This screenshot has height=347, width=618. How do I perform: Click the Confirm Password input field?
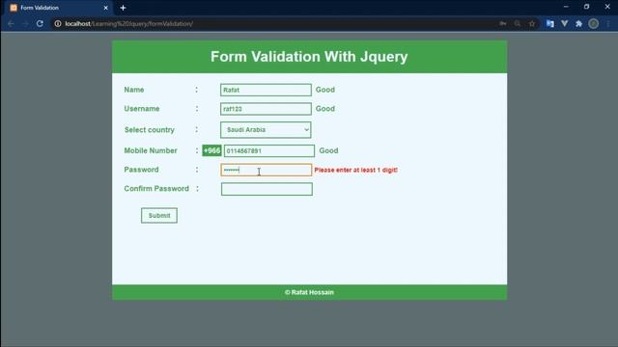267,189
